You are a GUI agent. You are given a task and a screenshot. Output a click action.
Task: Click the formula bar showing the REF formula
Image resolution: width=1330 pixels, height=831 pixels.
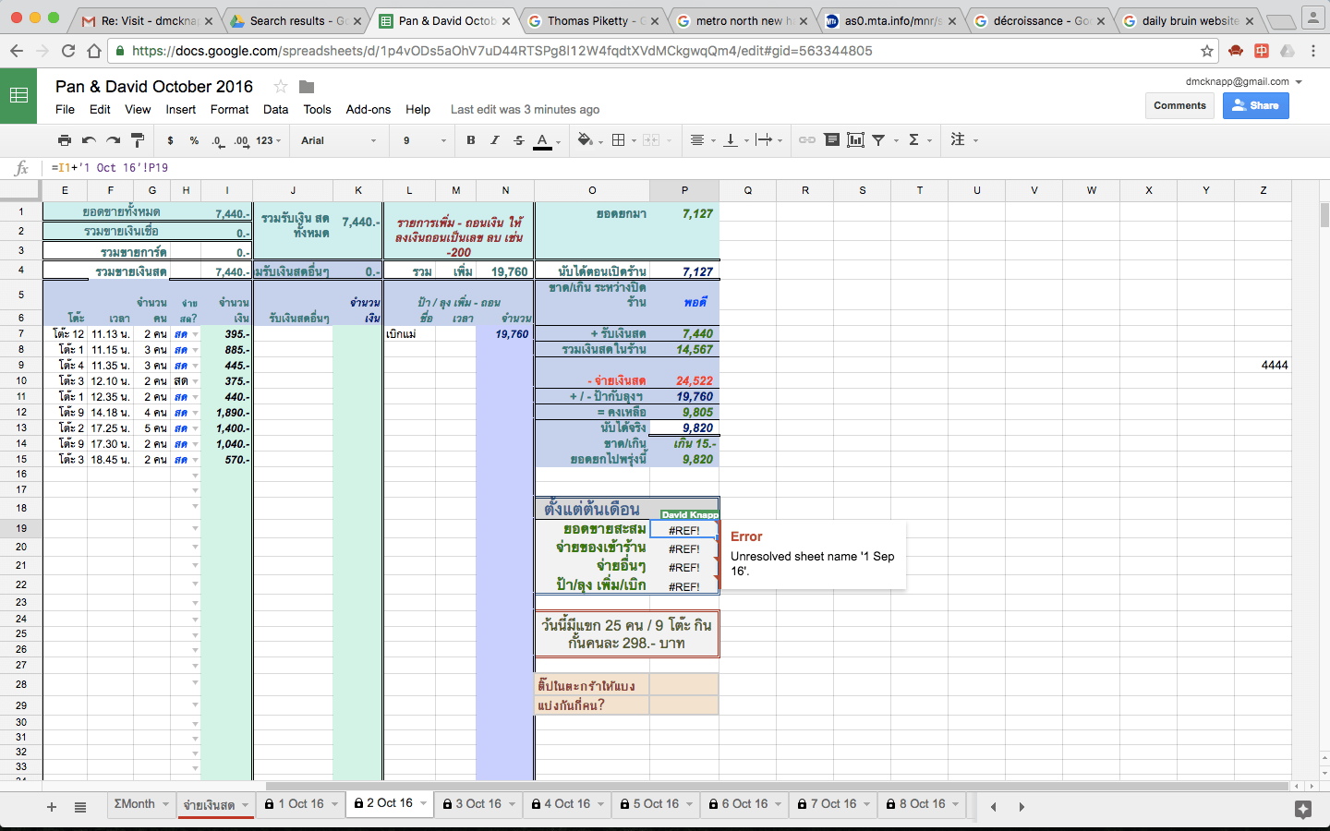pyautogui.click(x=277, y=169)
